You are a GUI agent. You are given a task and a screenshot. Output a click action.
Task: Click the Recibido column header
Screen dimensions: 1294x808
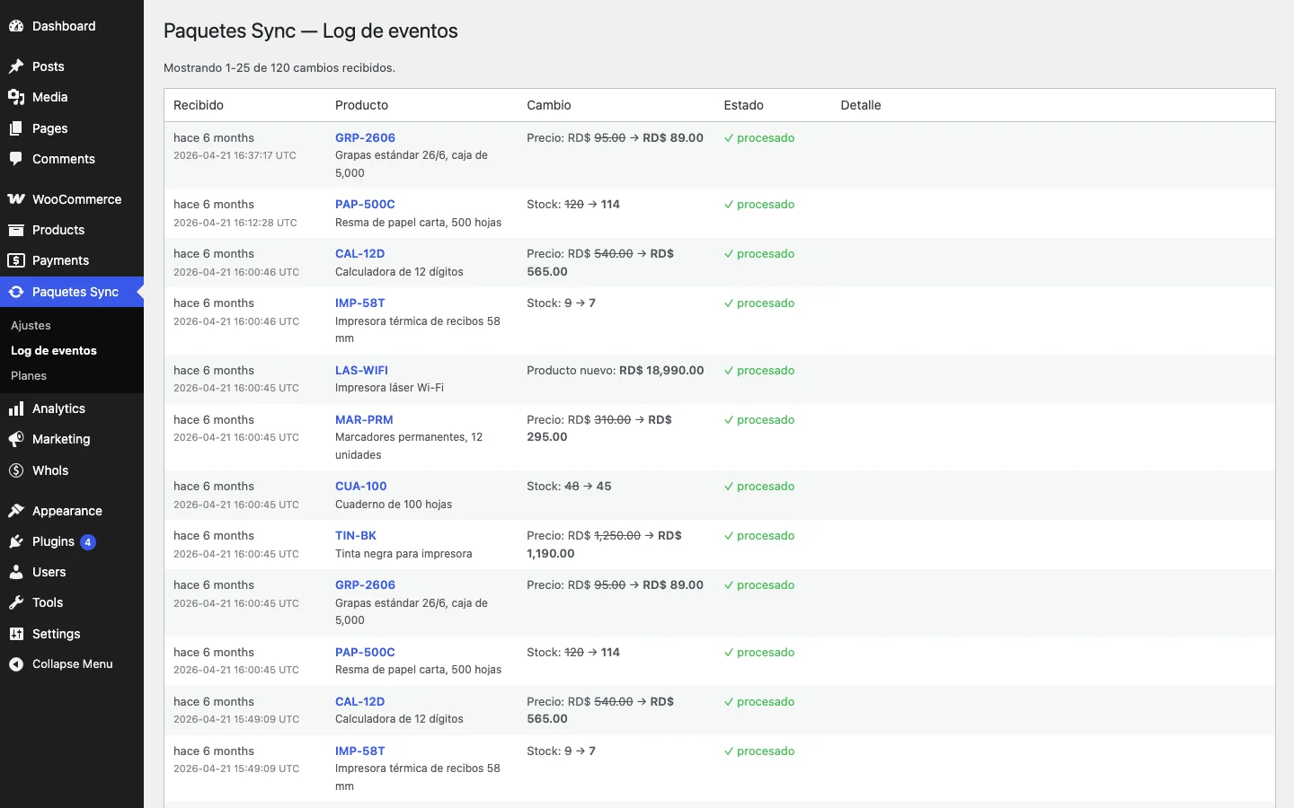click(199, 105)
